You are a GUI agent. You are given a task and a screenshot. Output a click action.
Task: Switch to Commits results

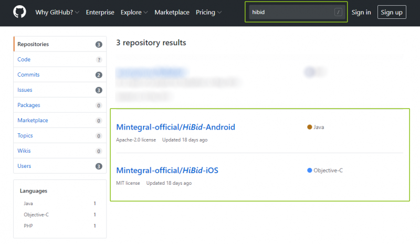click(60, 75)
